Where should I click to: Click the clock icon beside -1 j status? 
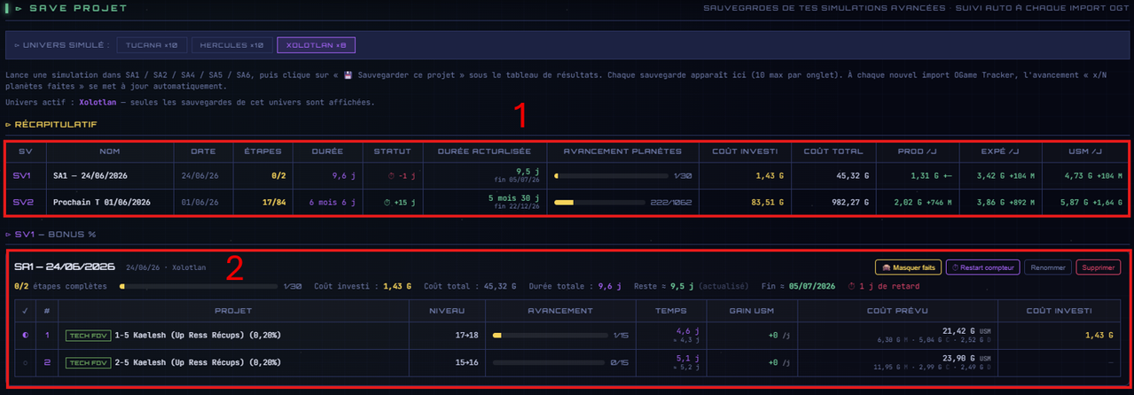click(392, 176)
